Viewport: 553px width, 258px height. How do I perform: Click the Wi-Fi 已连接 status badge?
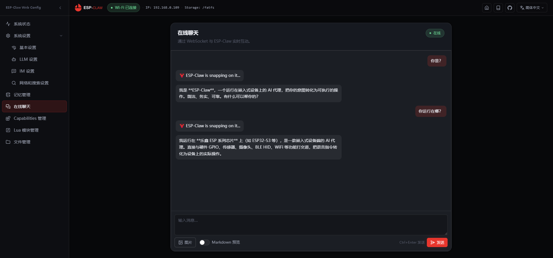point(124,8)
